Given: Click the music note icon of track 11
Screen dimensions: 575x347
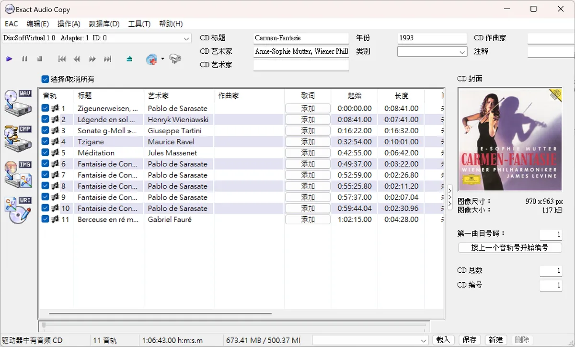Looking at the screenshot, I should pos(55,220).
